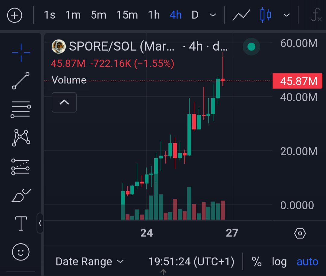Select the crosshair cursor tool

[21, 53]
